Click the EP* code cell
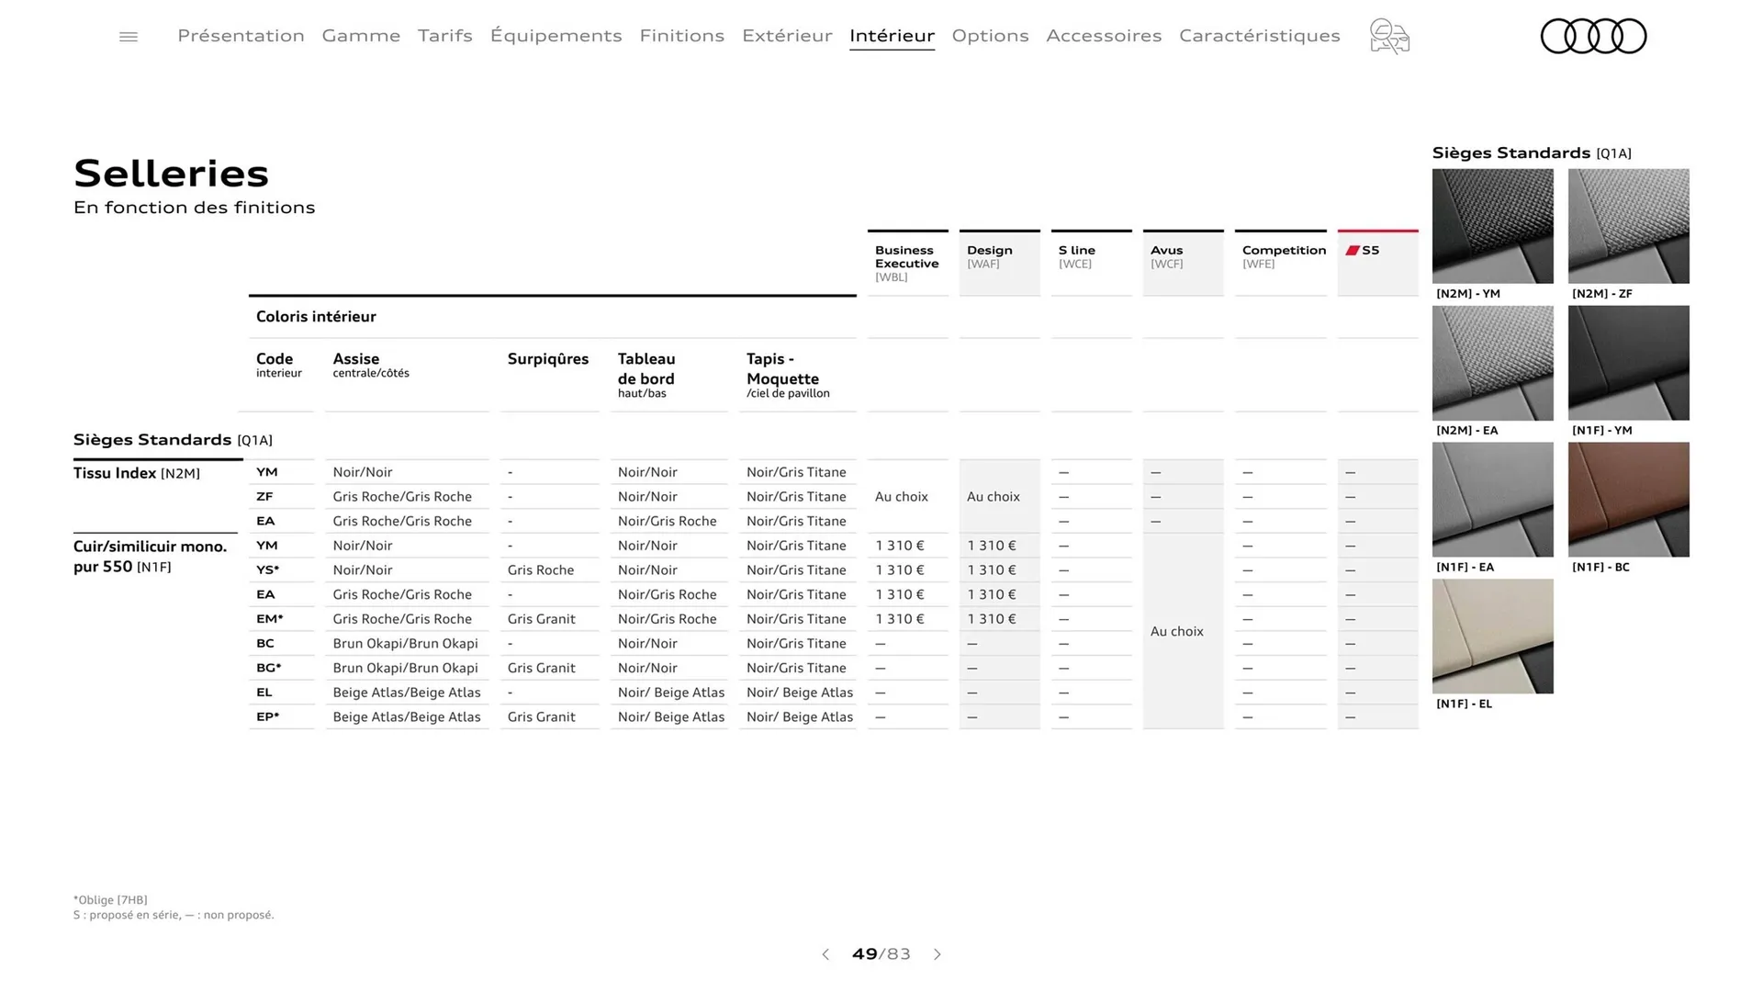The width and height of the screenshot is (1763, 992). point(268,717)
